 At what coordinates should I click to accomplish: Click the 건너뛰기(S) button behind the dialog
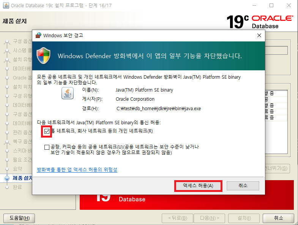coord(278,168)
